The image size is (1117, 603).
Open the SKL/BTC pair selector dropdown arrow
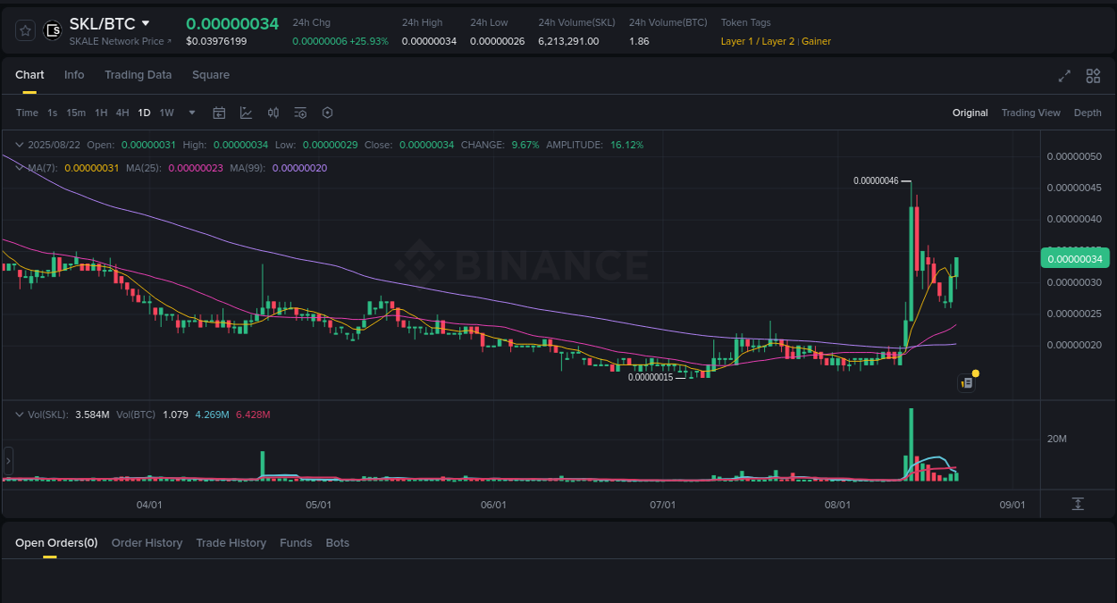[146, 23]
